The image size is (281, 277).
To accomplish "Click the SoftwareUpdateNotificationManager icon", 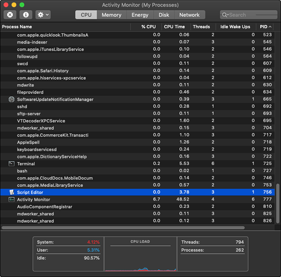I will pyautogui.click(x=11, y=99).
